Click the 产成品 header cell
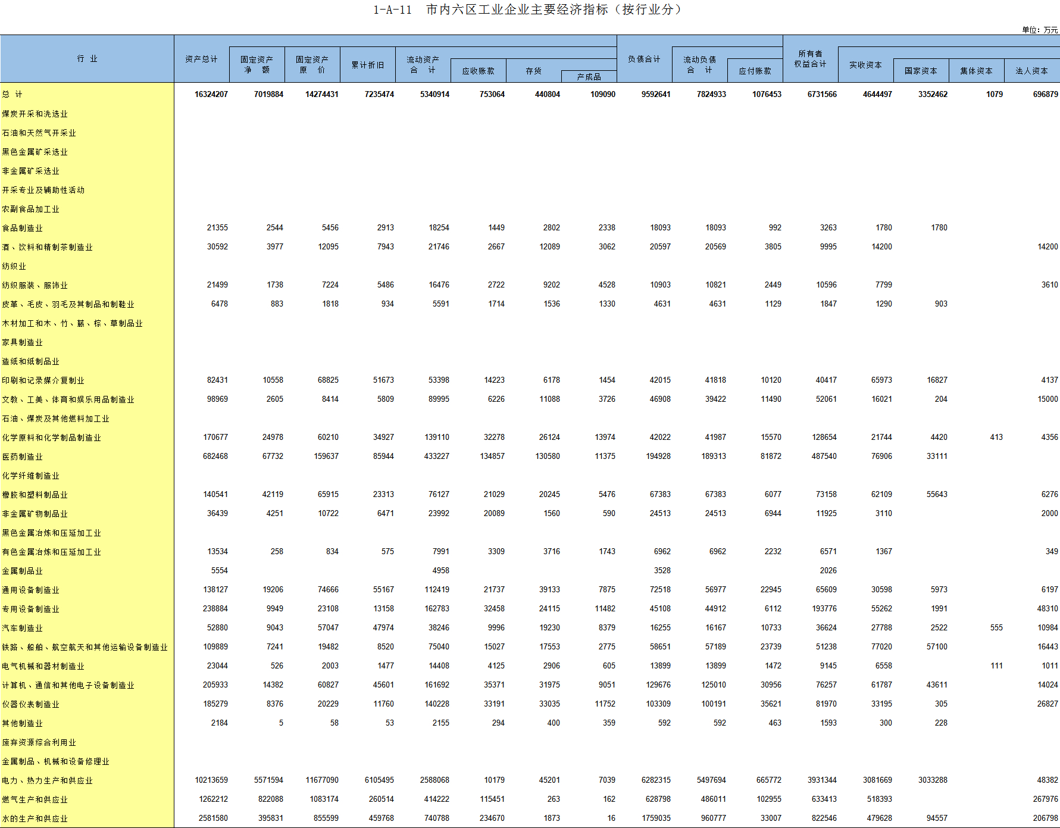1060x828 pixels. (x=589, y=77)
